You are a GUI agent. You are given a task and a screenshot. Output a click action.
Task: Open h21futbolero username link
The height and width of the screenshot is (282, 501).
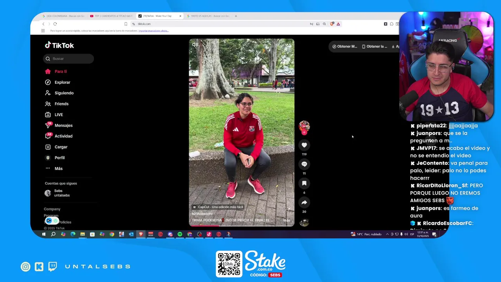202,214
